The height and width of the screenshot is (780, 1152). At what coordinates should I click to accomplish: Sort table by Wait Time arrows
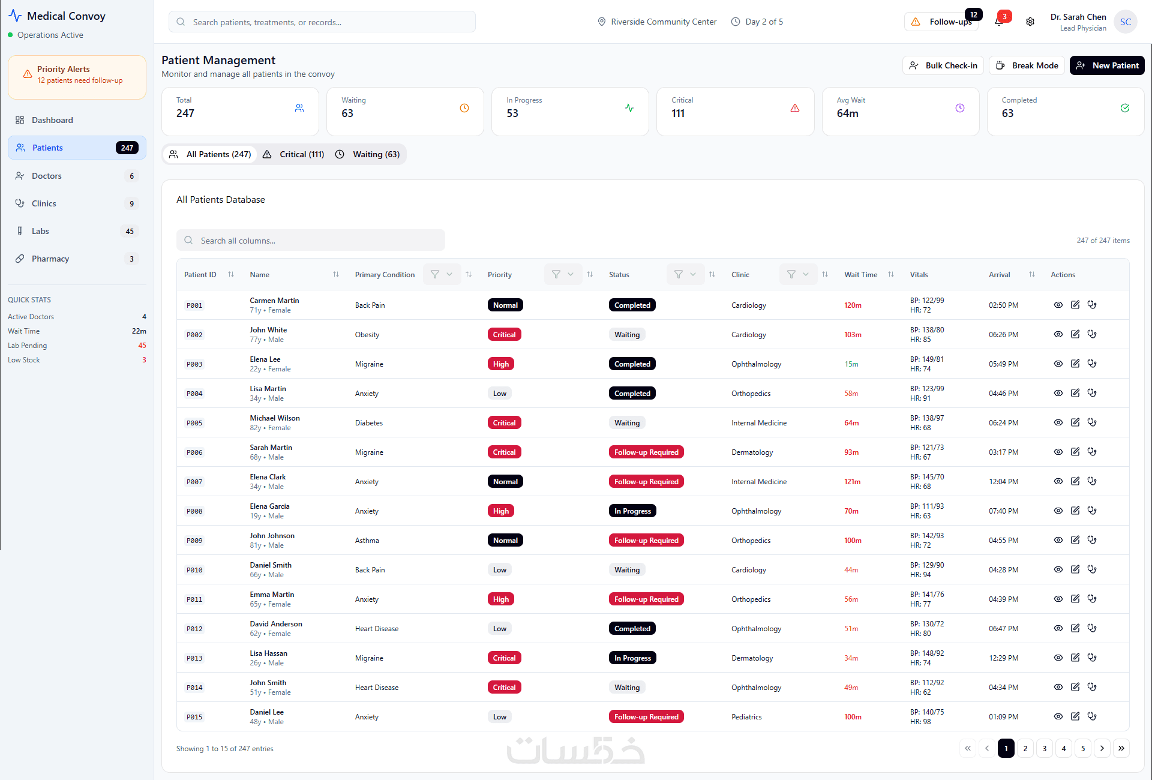[891, 275]
